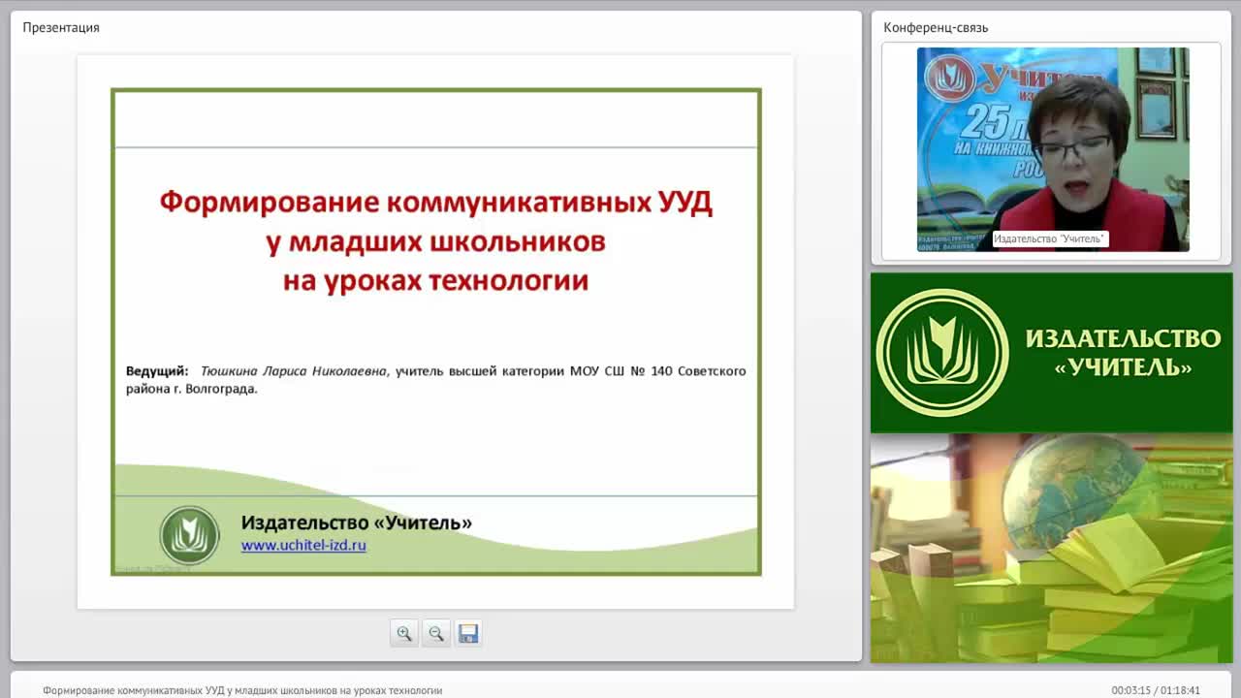Click the Издательство "Учитель" video name label
The height and width of the screenshot is (698, 1241).
pyautogui.click(x=1050, y=238)
